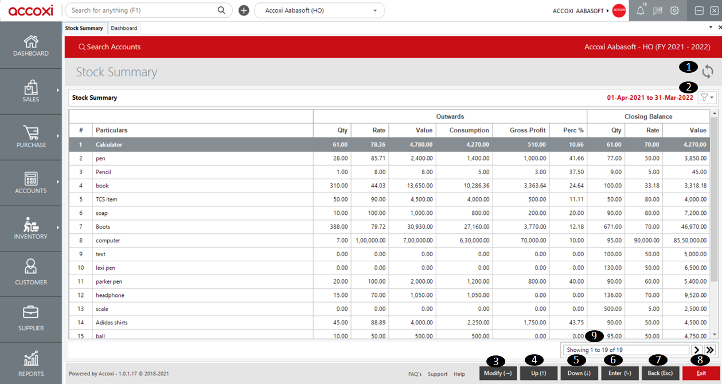722x384 pixels.
Task: Click the Down button
Action: click(x=579, y=373)
